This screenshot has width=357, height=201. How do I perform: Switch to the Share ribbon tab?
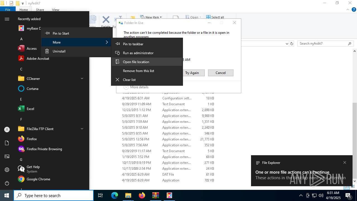(40, 9)
